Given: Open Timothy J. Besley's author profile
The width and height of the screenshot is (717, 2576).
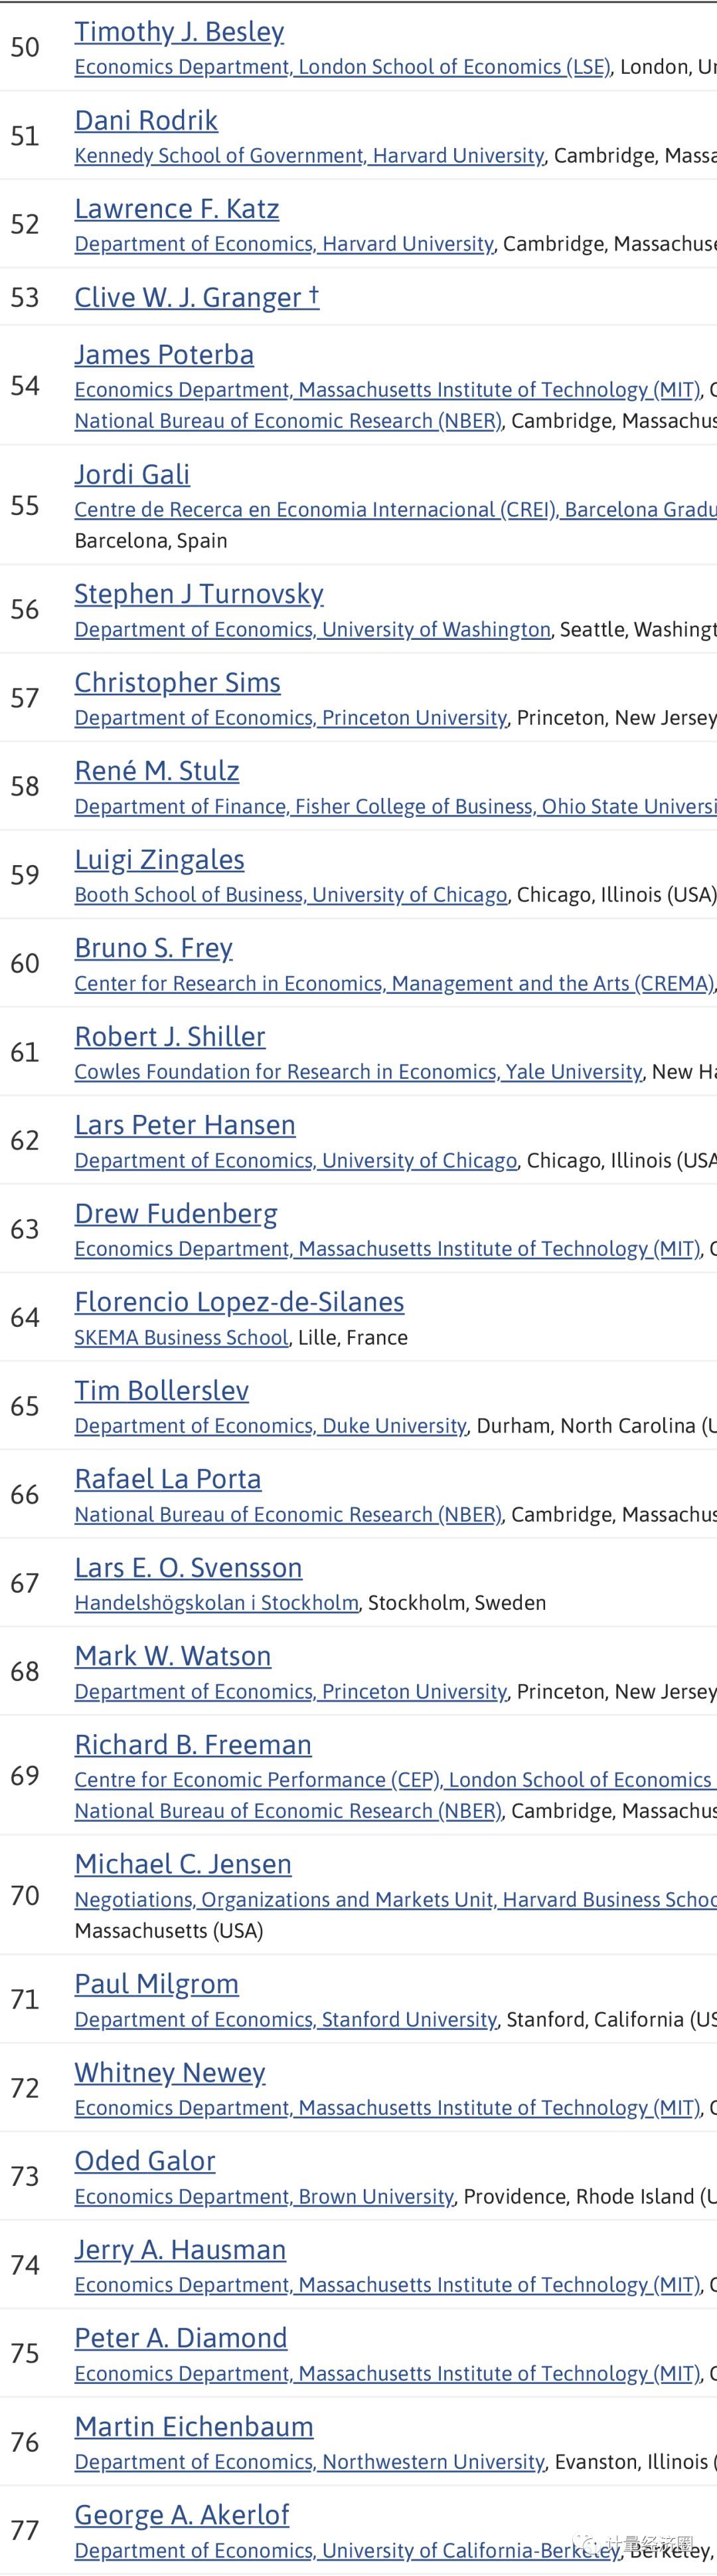Looking at the screenshot, I should click(179, 32).
